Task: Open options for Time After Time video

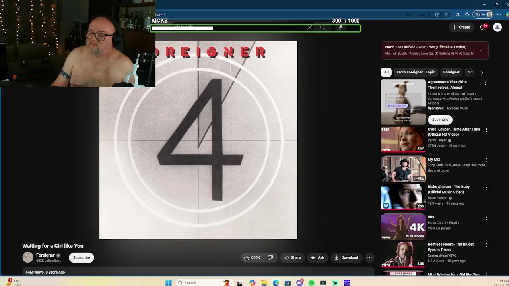Action: click(486, 130)
